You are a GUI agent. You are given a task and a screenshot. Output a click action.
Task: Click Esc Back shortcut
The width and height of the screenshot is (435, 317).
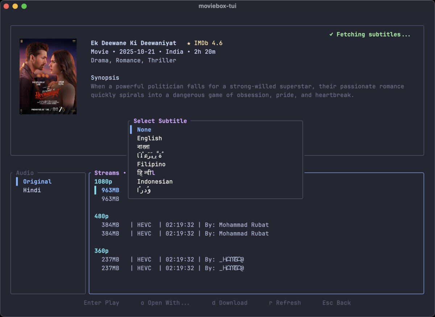pos(337,303)
